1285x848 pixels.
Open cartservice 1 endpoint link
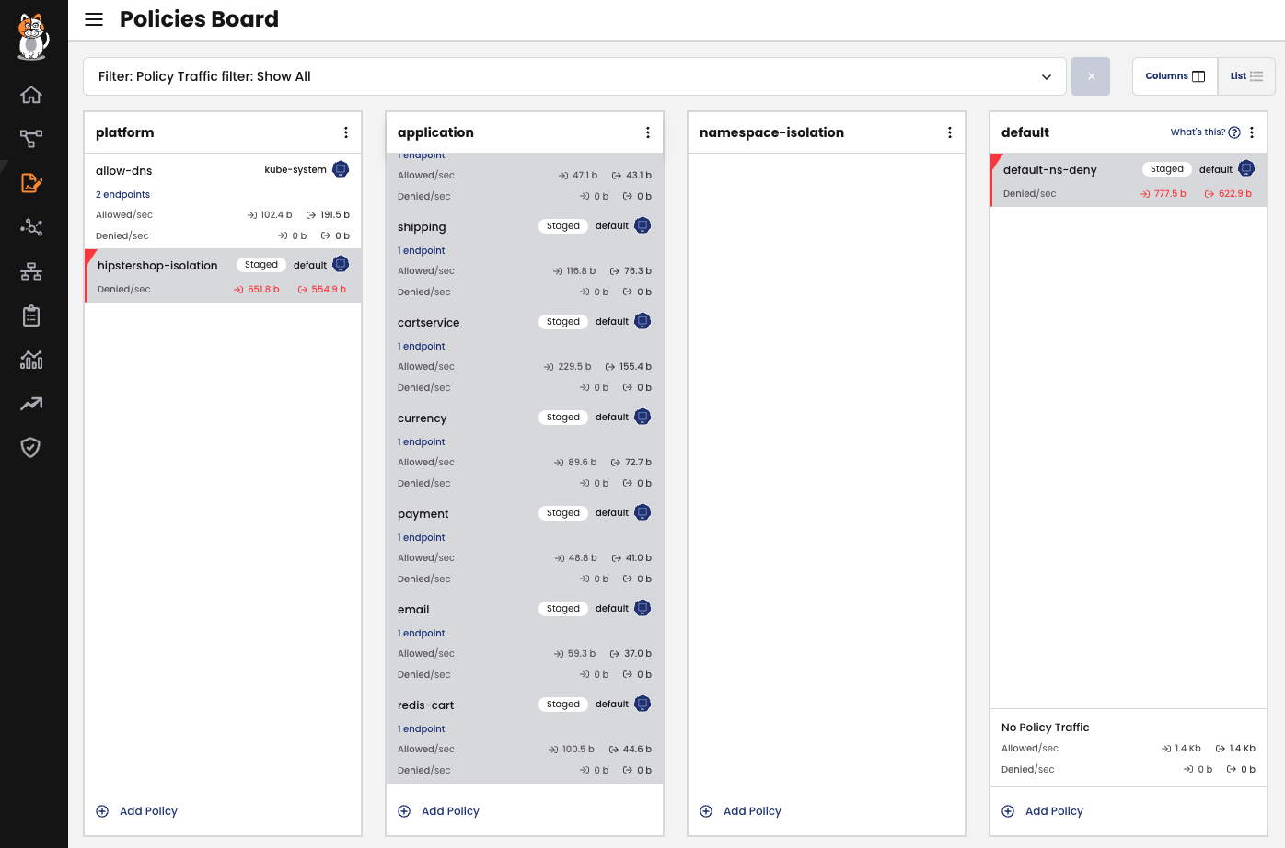point(422,347)
